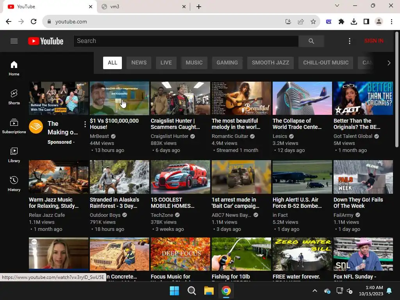400x300 pixels.
Task: Open Warm Jazz Music video title
Action: (54, 203)
